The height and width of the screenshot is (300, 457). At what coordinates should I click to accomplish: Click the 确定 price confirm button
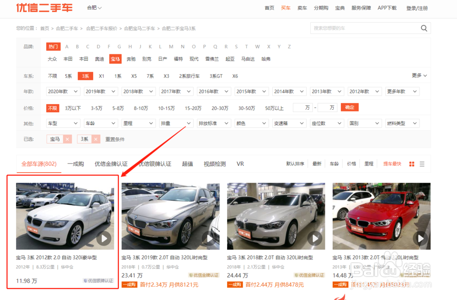click(x=350, y=107)
